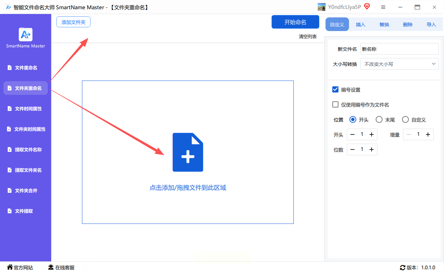Click the 提取文件夹名 sidebar icon
Screen dimensions: 444x273
point(10,170)
